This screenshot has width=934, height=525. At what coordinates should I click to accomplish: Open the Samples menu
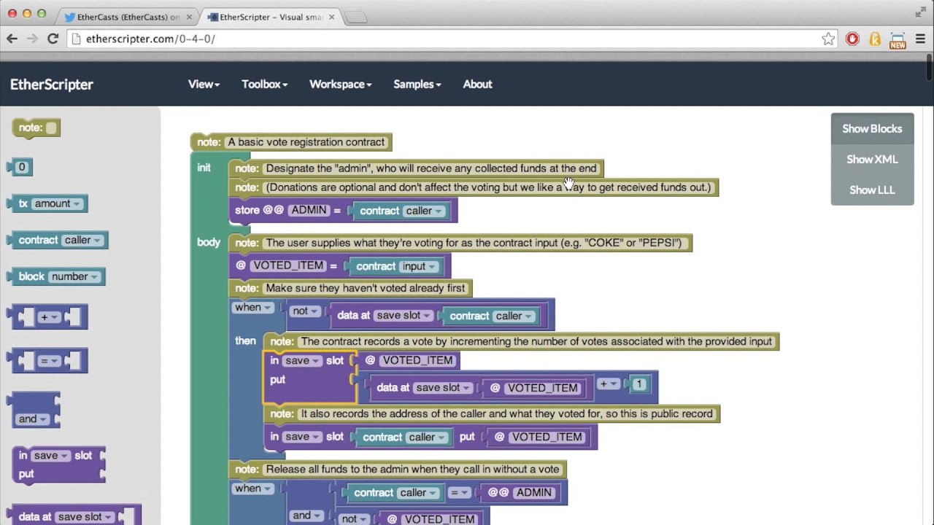pos(417,84)
